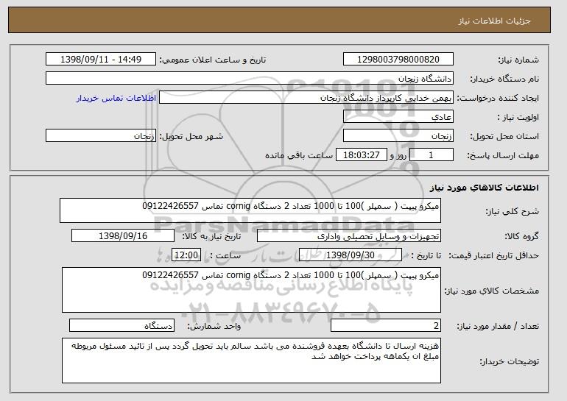
Task: Click the label توضیحات خریدار
Action: tap(509, 361)
